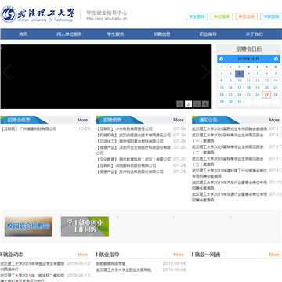Select day 15 in the calendar

click(x=222, y=88)
